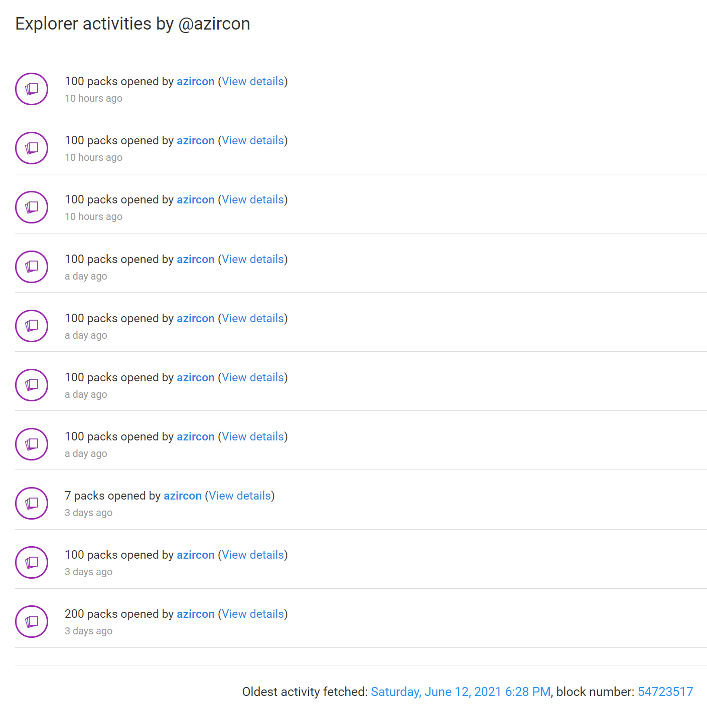This screenshot has height=704, width=707.
Task: Click pack icon of the last a-day-ago entry
Action: [x=32, y=444]
